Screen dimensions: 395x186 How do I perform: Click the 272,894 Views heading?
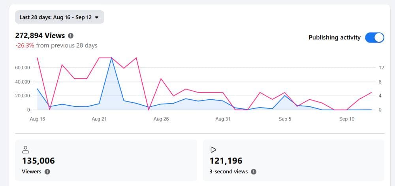point(40,36)
